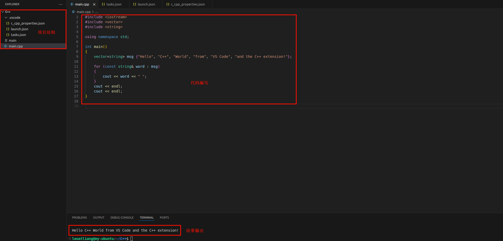Click the C++ file icon on main.cpp tab
The height and width of the screenshot is (241, 503).
72,4
